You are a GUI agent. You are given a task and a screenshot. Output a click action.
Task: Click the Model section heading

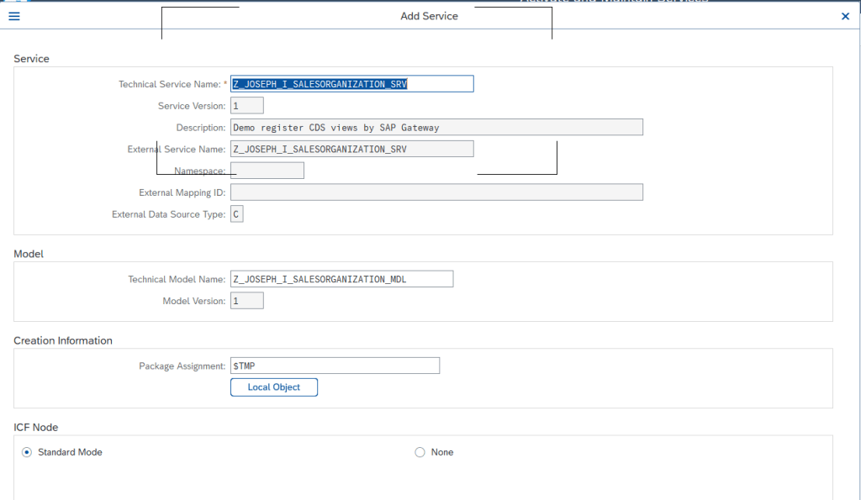coord(29,254)
